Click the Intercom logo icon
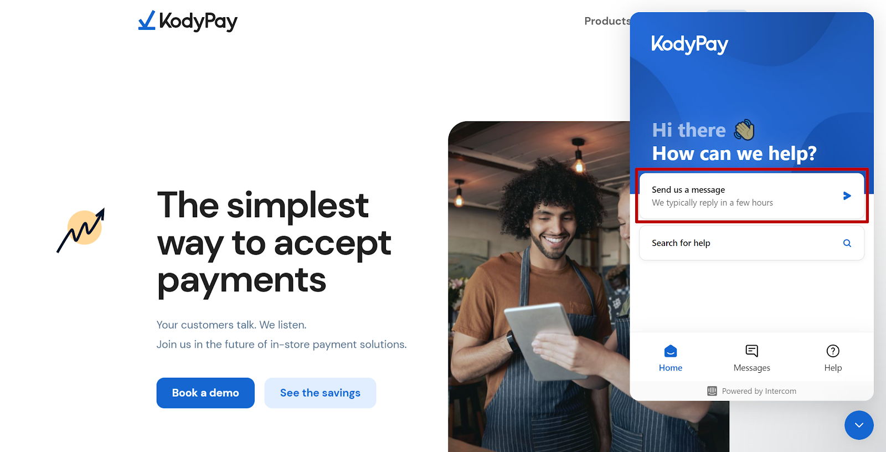Screen dimensions: 886x452 (x=712, y=391)
